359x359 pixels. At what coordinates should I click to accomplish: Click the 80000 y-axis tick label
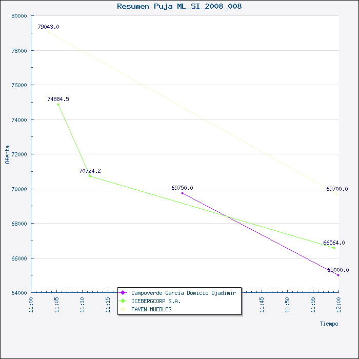[x=19, y=16]
